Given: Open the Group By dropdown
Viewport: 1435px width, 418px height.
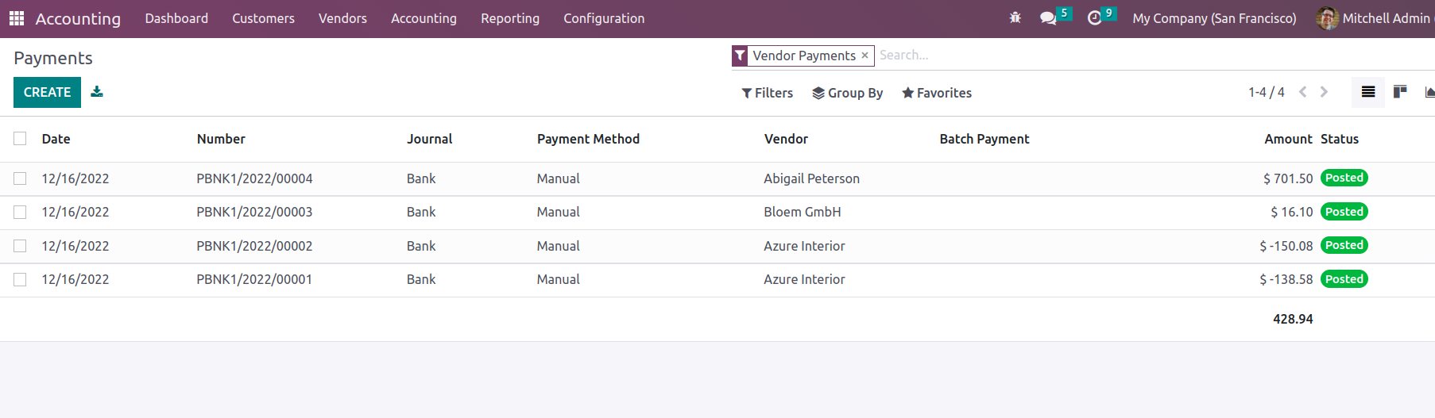Looking at the screenshot, I should pos(848,93).
